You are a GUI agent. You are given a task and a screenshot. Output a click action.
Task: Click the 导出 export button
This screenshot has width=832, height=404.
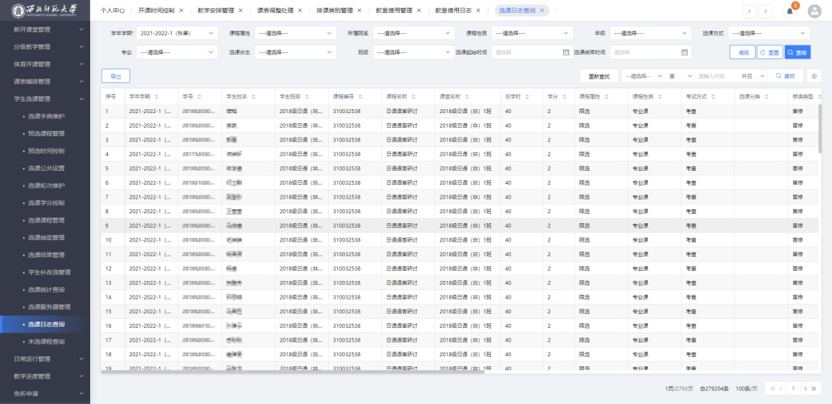(116, 76)
